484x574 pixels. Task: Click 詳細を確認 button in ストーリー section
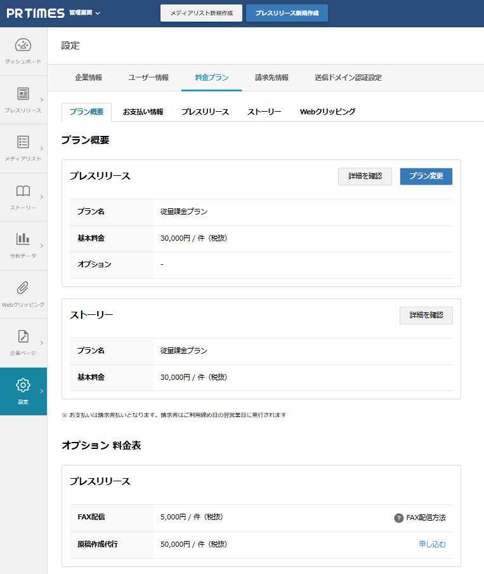click(426, 316)
